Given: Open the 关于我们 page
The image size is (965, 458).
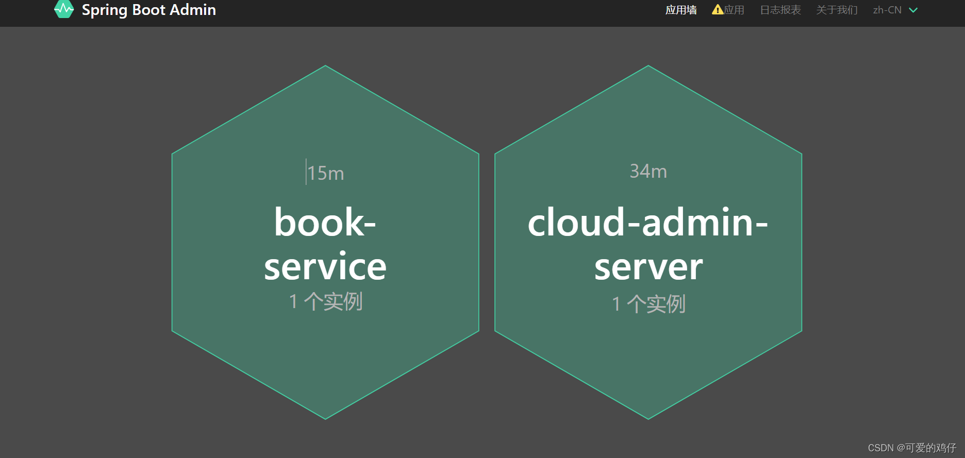Looking at the screenshot, I should pos(837,10).
